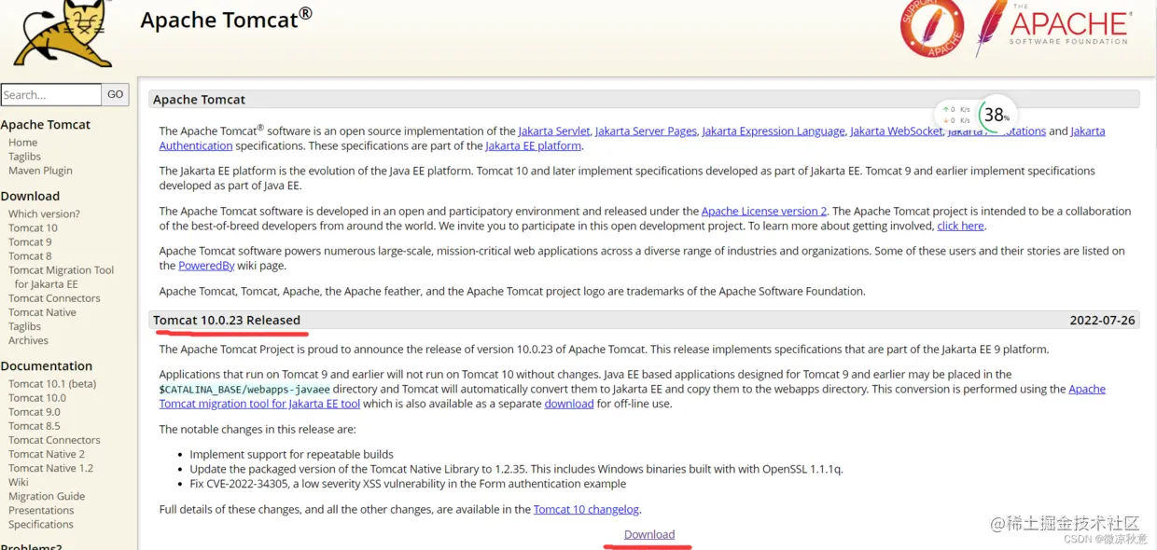The width and height of the screenshot is (1157, 550).
Task: Click the Apache Tomcat sidebar heading
Action: [46, 124]
